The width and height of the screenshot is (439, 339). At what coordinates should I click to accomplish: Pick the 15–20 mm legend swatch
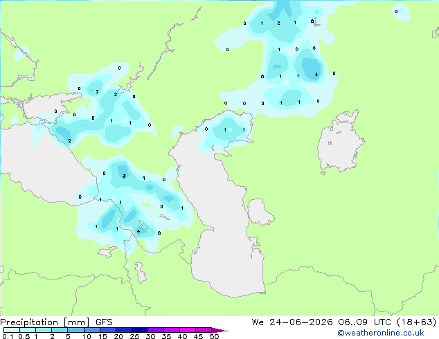pos(107,330)
